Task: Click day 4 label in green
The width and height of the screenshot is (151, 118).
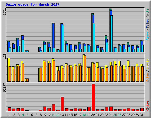Action: [23, 115]
